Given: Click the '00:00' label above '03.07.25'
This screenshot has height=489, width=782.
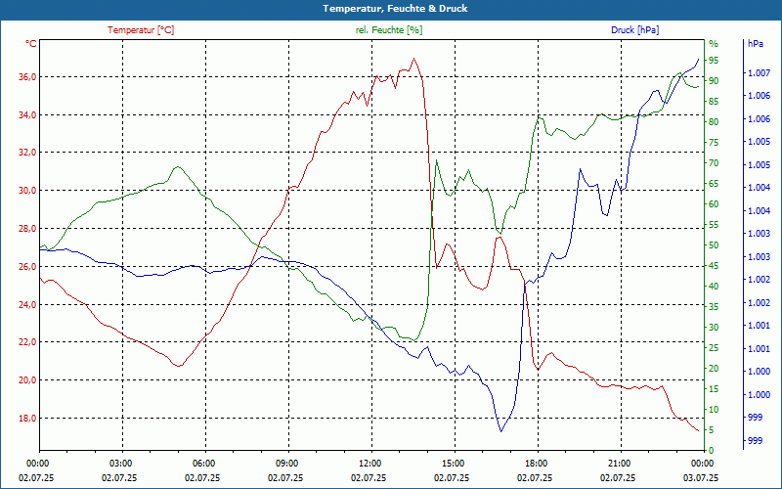Looking at the screenshot, I should [x=701, y=464].
